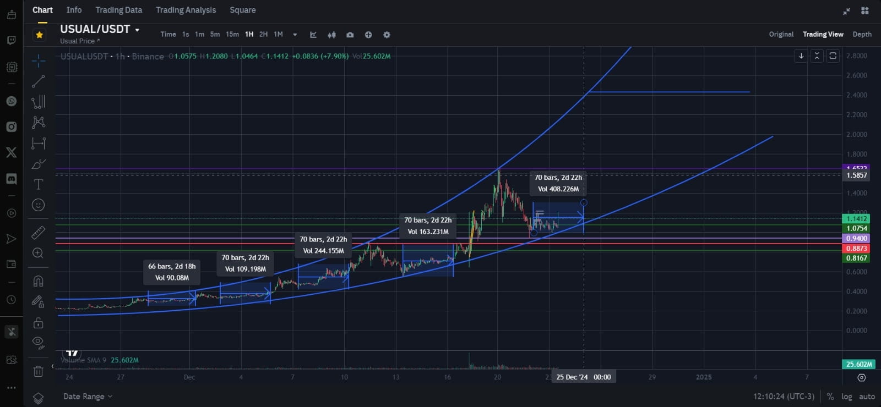Click the plus circle icon in chart toolbar
The height and width of the screenshot is (407, 881).
tap(368, 35)
